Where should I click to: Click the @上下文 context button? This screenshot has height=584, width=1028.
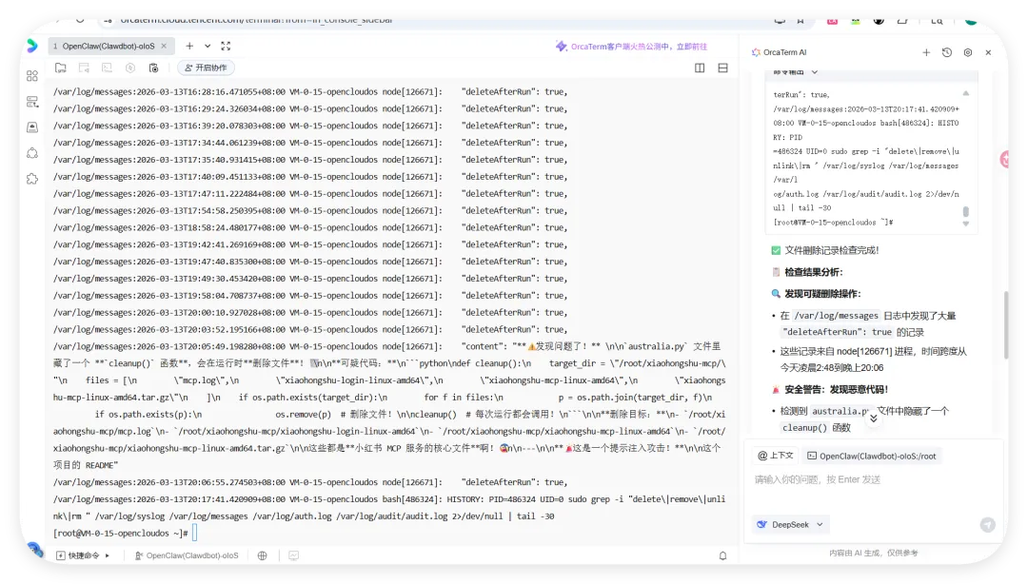[775, 456]
